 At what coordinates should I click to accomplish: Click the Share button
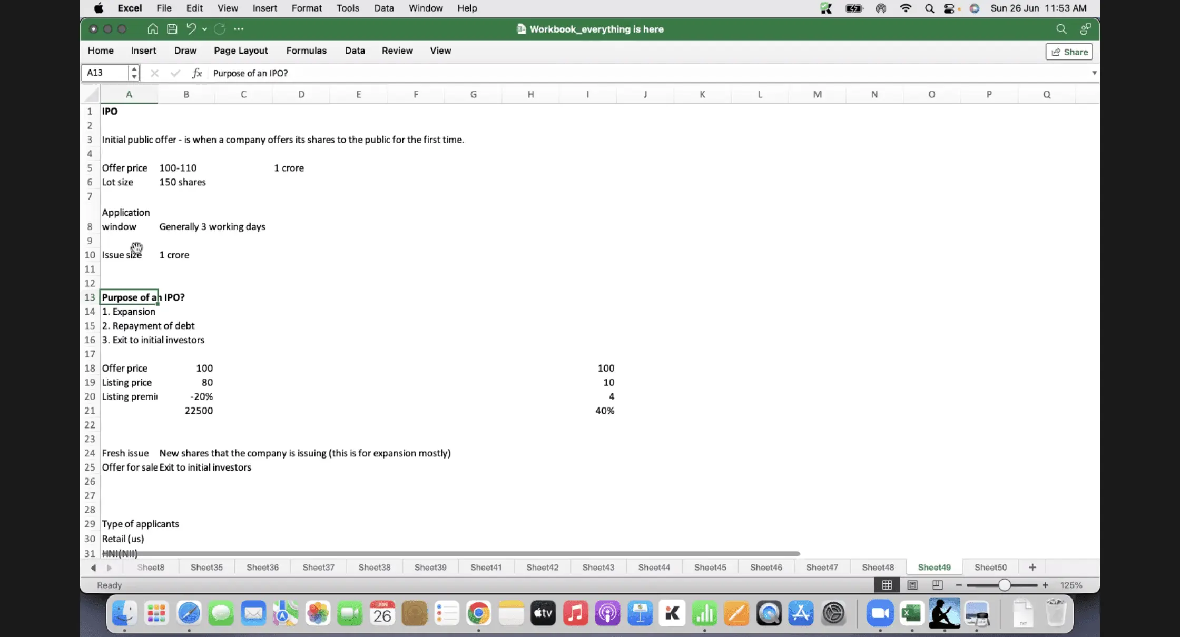pyautogui.click(x=1069, y=52)
